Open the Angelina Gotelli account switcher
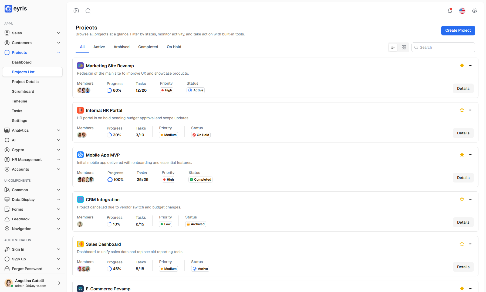Image resolution: width=486 pixels, height=292 pixels. pos(32,283)
